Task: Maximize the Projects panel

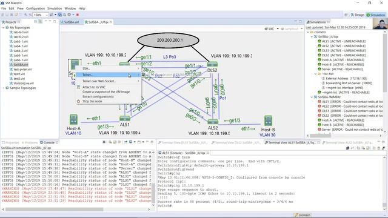Action: click(x=55, y=22)
